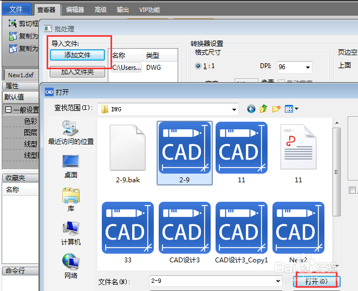Click the copy as BMP icon

[13, 48]
